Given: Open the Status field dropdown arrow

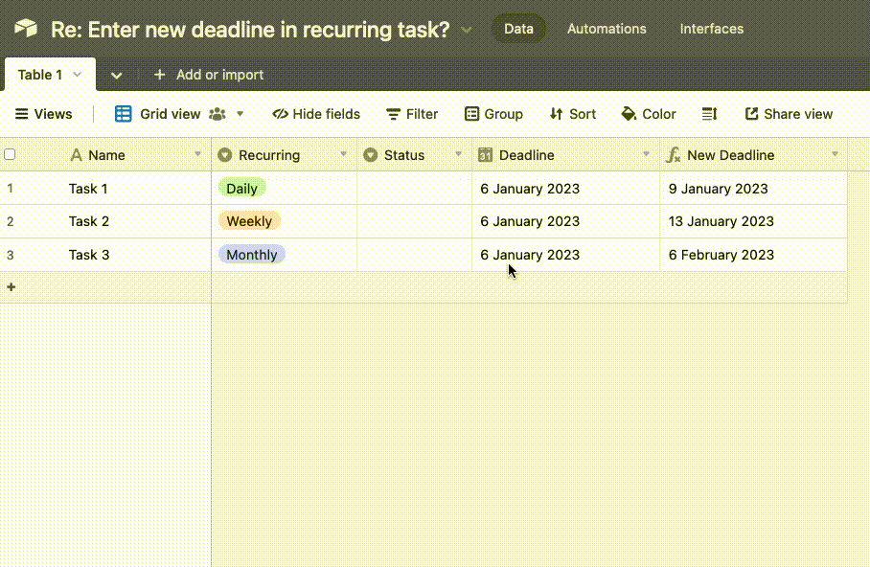Looking at the screenshot, I should (458, 154).
